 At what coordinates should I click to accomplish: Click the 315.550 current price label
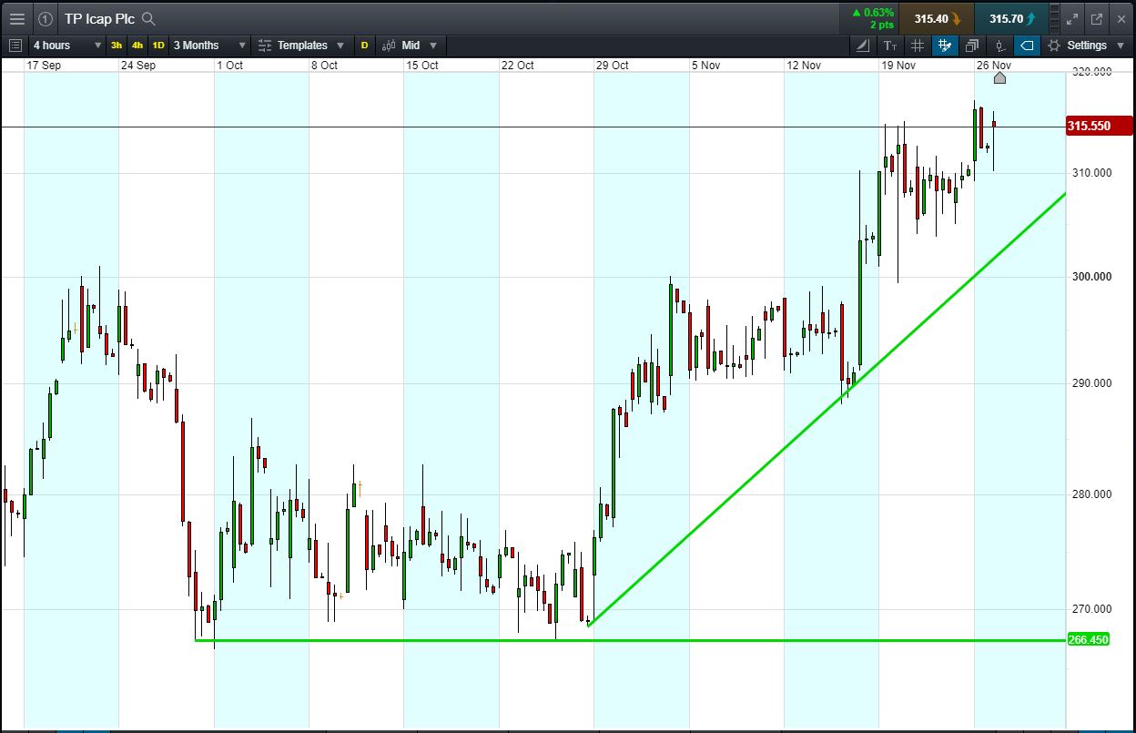click(1100, 126)
